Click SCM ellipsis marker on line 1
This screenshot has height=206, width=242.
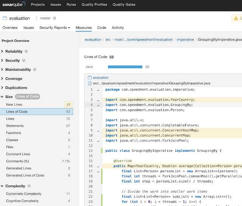(x=98, y=90)
